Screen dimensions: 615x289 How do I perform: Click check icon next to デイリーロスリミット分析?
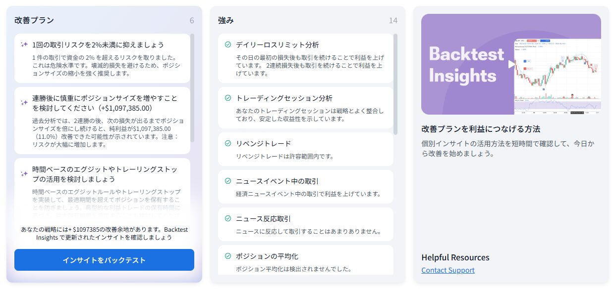[x=228, y=44]
